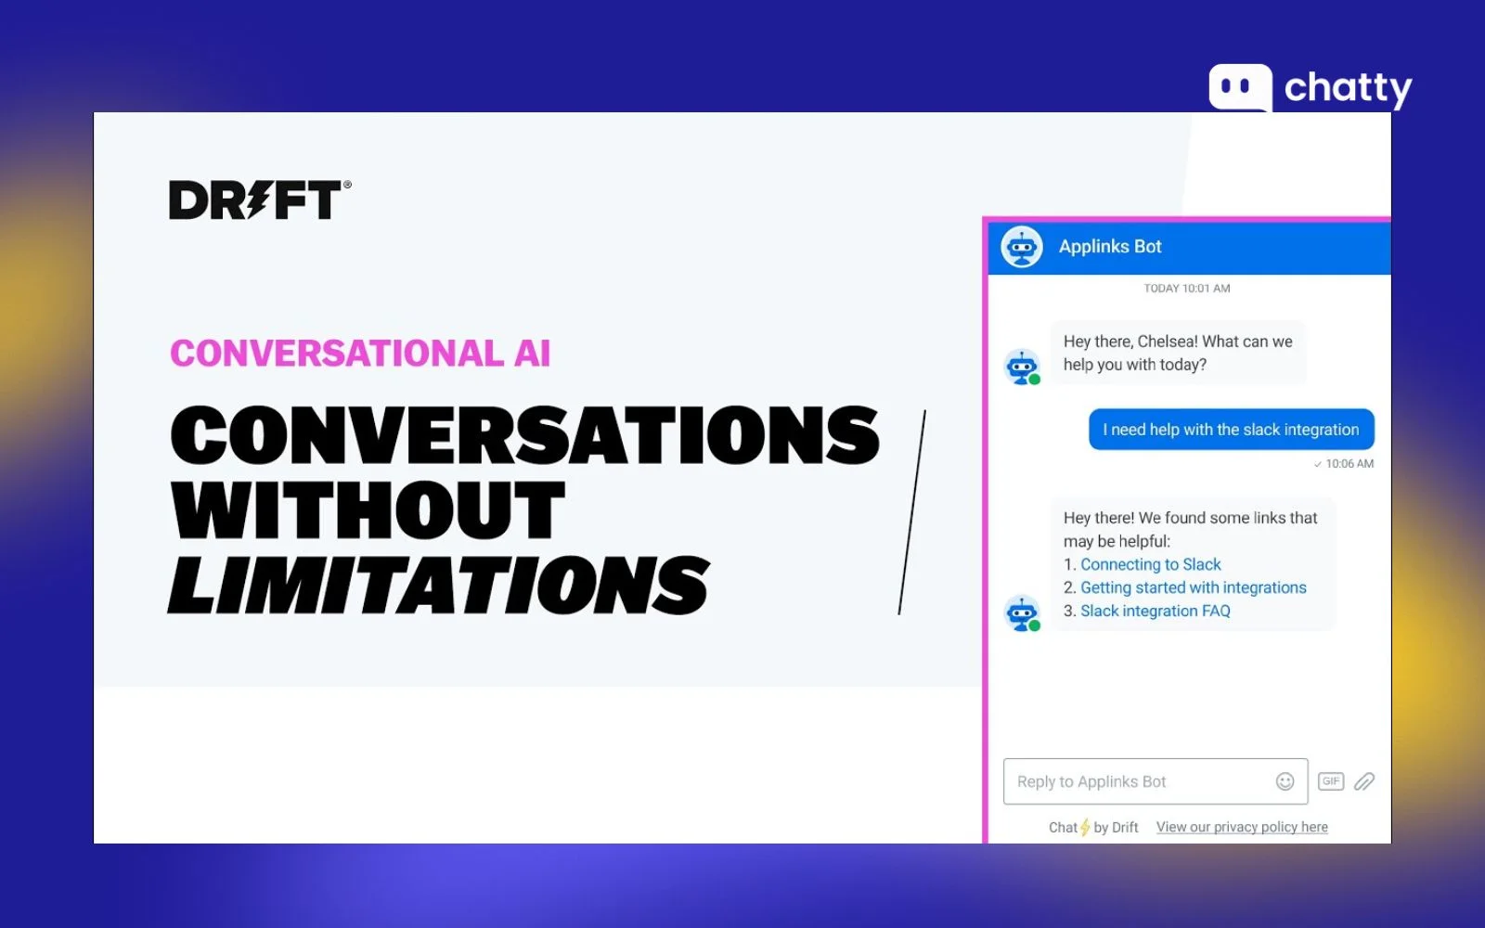Click the 'chatty' brand wordmark

tap(1348, 88)
